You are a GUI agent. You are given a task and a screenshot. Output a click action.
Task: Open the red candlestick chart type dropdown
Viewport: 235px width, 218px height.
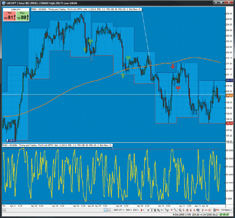tap(142, 210)
